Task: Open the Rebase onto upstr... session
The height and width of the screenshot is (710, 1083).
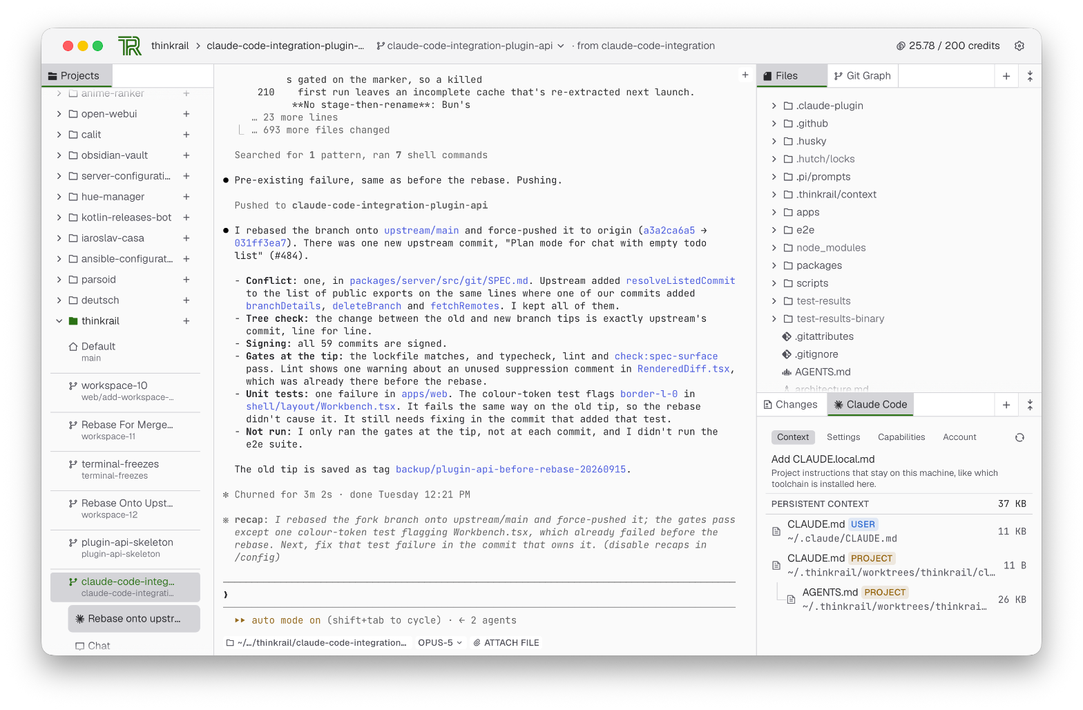Action: (134, 619)
